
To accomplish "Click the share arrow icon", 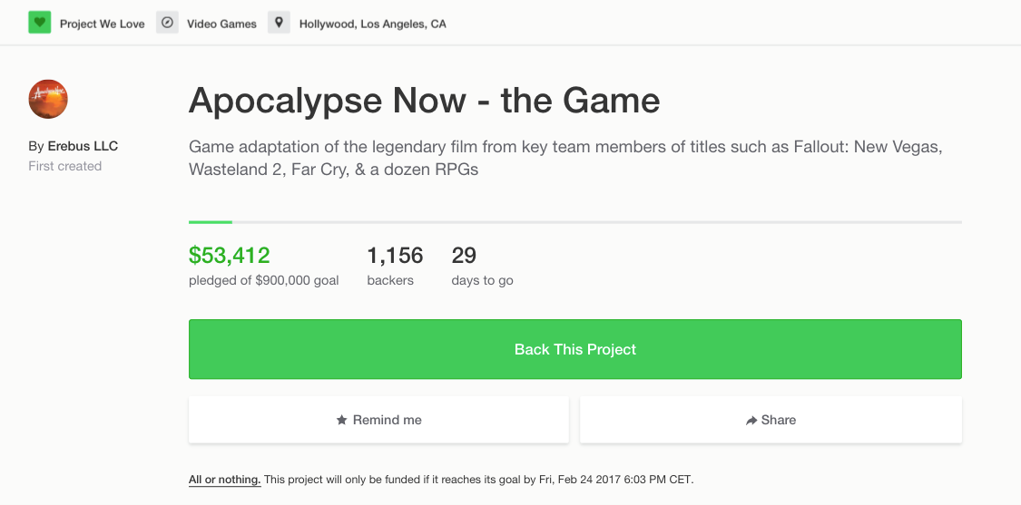I will click(x=751, y=421).
